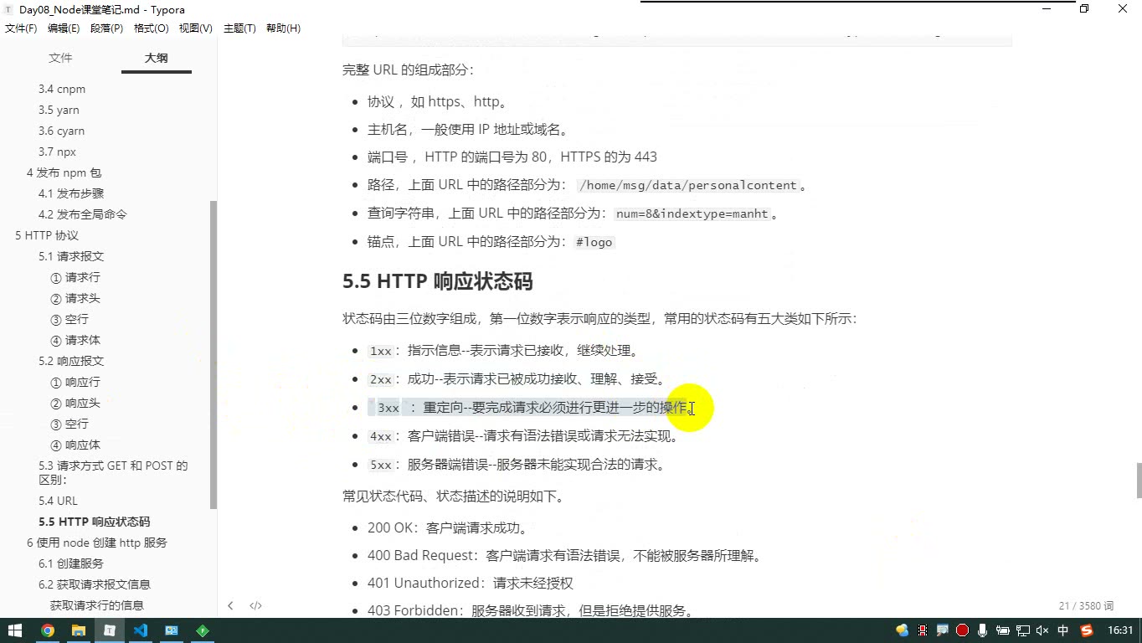This screenshot has width=1142, height=643.
Task: Open the Windows Start menu
Action: click(x=15, y=630)
